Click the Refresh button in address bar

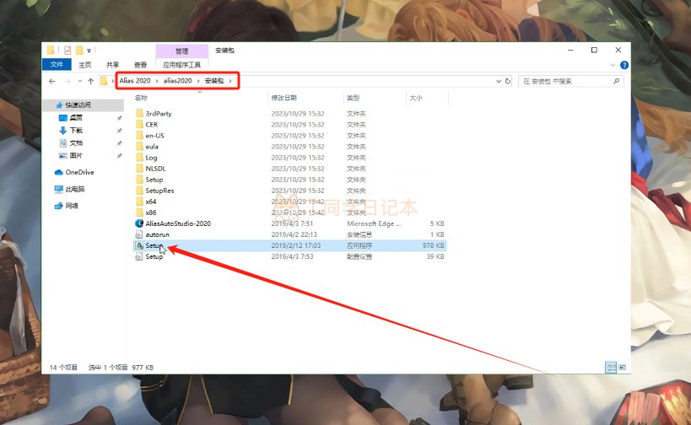pos(508,81)
